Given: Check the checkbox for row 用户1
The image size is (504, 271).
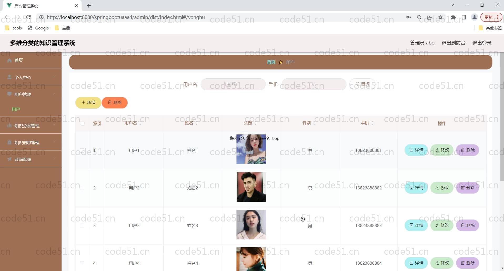Looking at the screenshot, I should coord(82,150).
